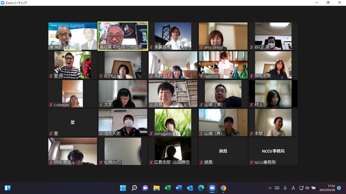Open the Windows Start menu
Viewport: 346px width, 194px height.
(123, 188)
